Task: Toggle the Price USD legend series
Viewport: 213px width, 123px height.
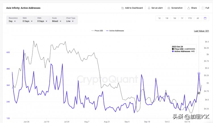Action: click(x=97, y=31)
